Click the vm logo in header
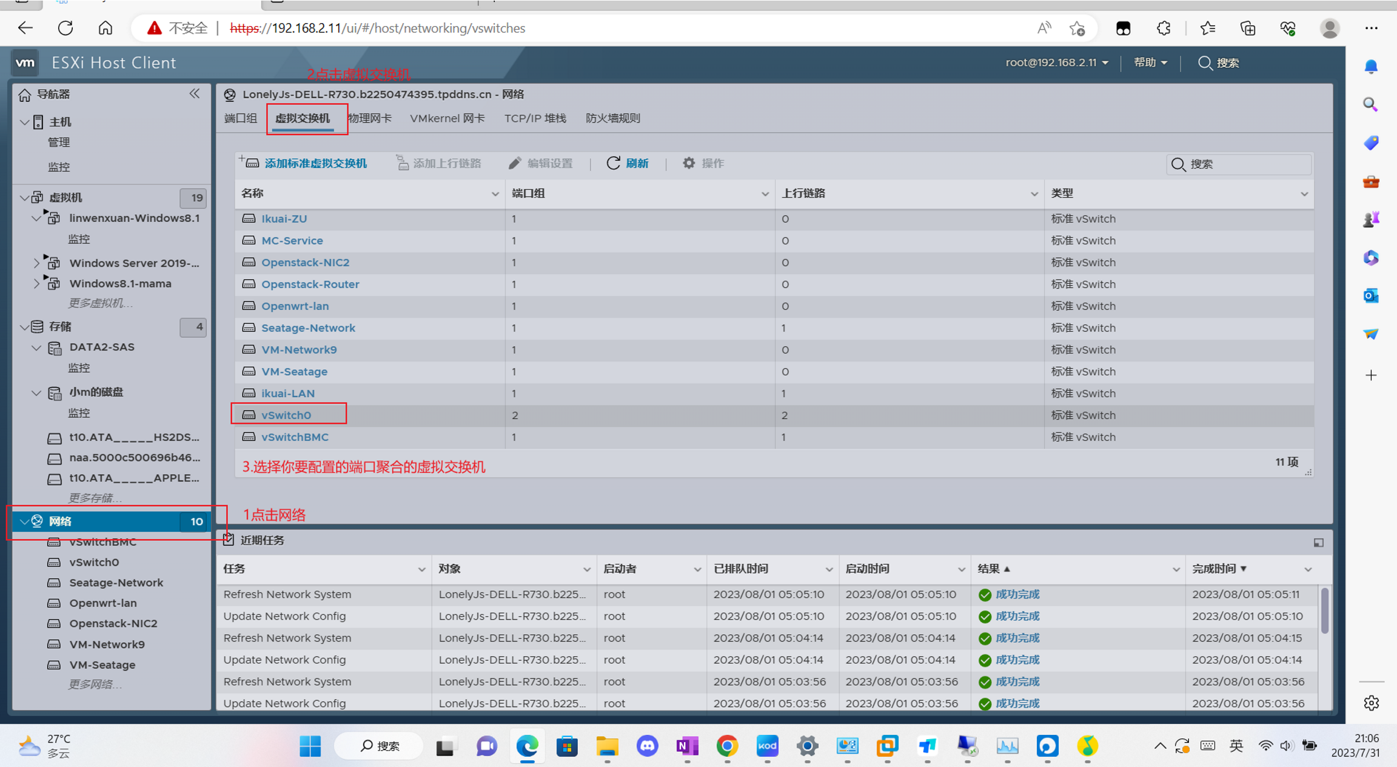This screenshot has width=1397, height=767. point(25,62)
